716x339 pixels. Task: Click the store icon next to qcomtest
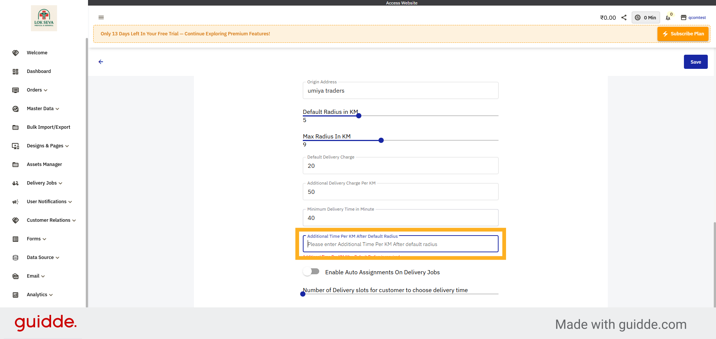tap(684, 17)
